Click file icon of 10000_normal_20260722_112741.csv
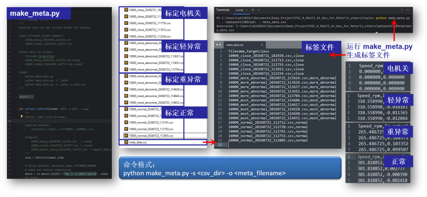 (x=126, y=122)
